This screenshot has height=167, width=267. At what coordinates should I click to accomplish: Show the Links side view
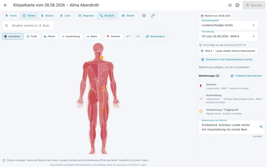[65, 15]
